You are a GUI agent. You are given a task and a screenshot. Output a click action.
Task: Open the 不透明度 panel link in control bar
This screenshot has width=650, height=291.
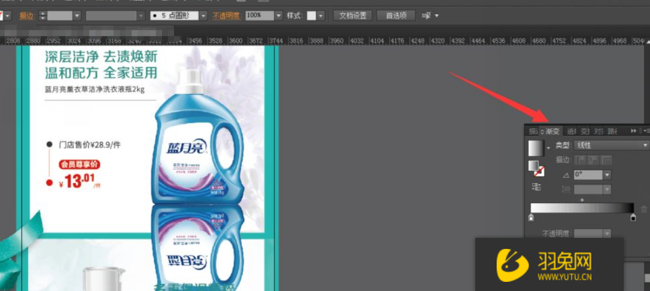[x=226, y=16]
